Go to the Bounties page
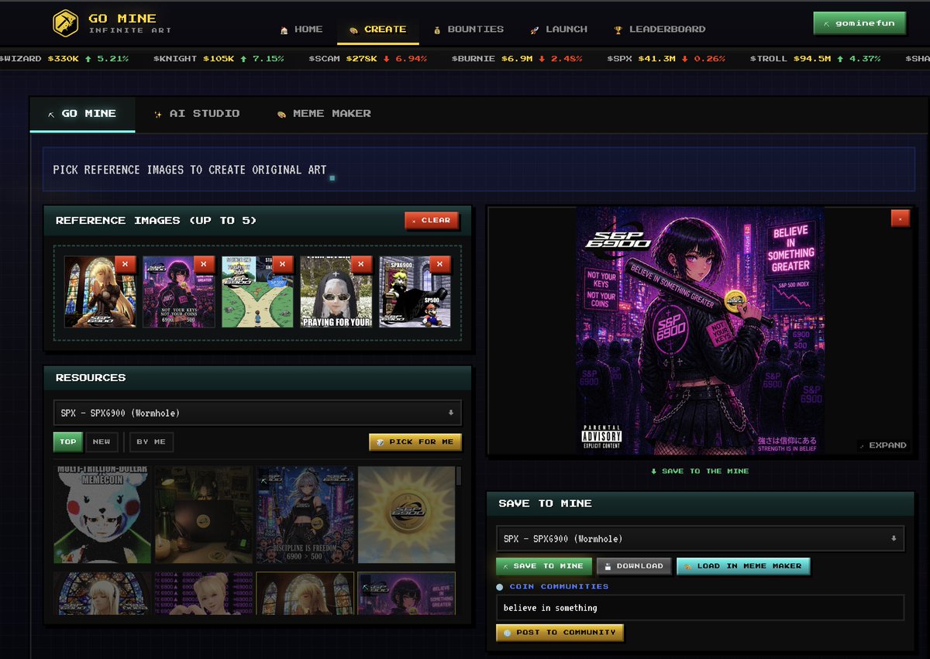 [468, 29]
